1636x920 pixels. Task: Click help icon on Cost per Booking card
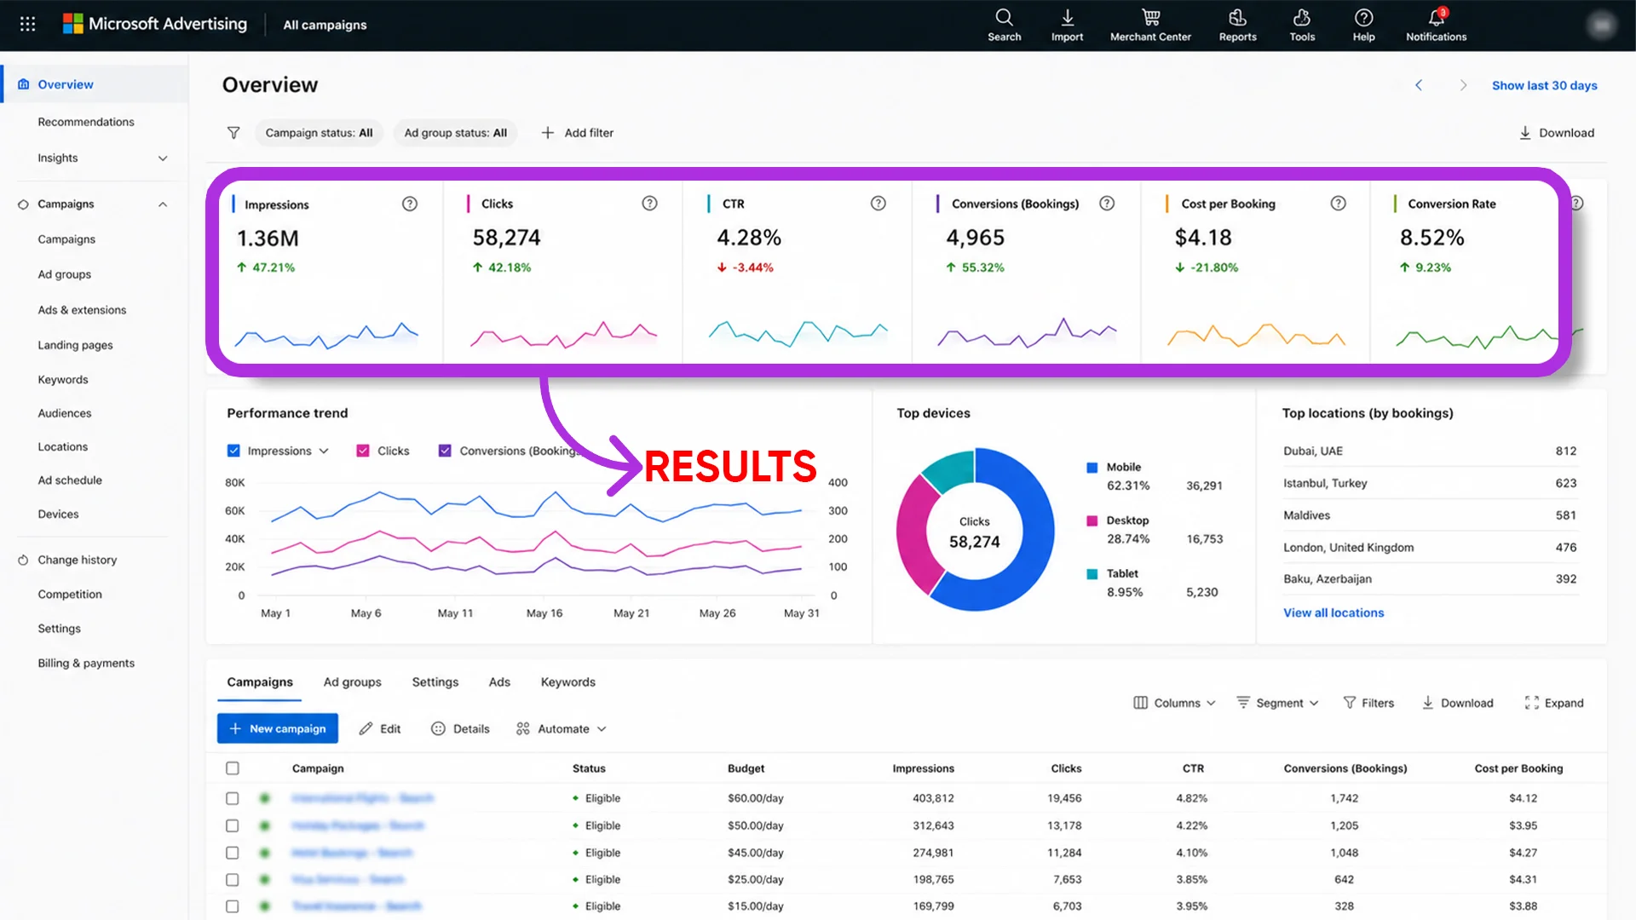1338,203
